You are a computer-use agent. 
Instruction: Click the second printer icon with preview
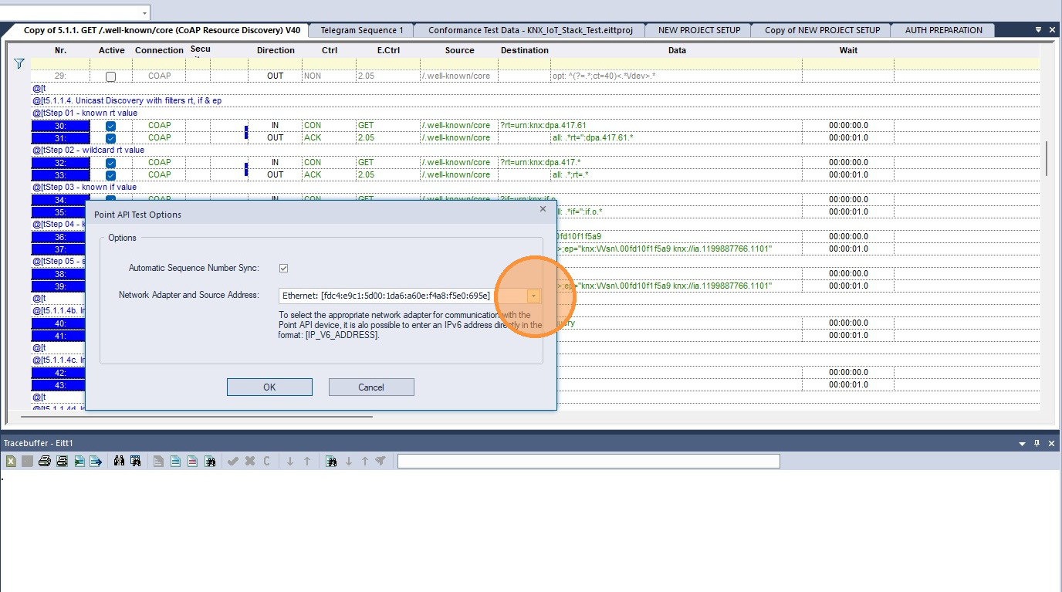click(x=62, y=462)
